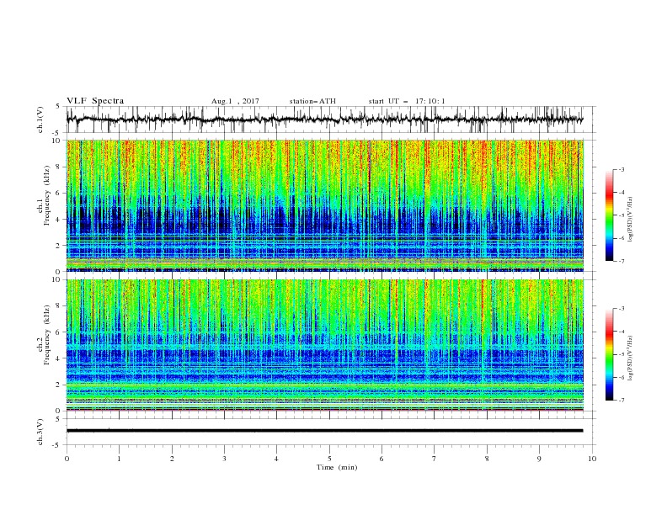Screen dimensions: 667x515
Task: Click the "2" minute tick on time axis
Action: [x=172, y=459]
